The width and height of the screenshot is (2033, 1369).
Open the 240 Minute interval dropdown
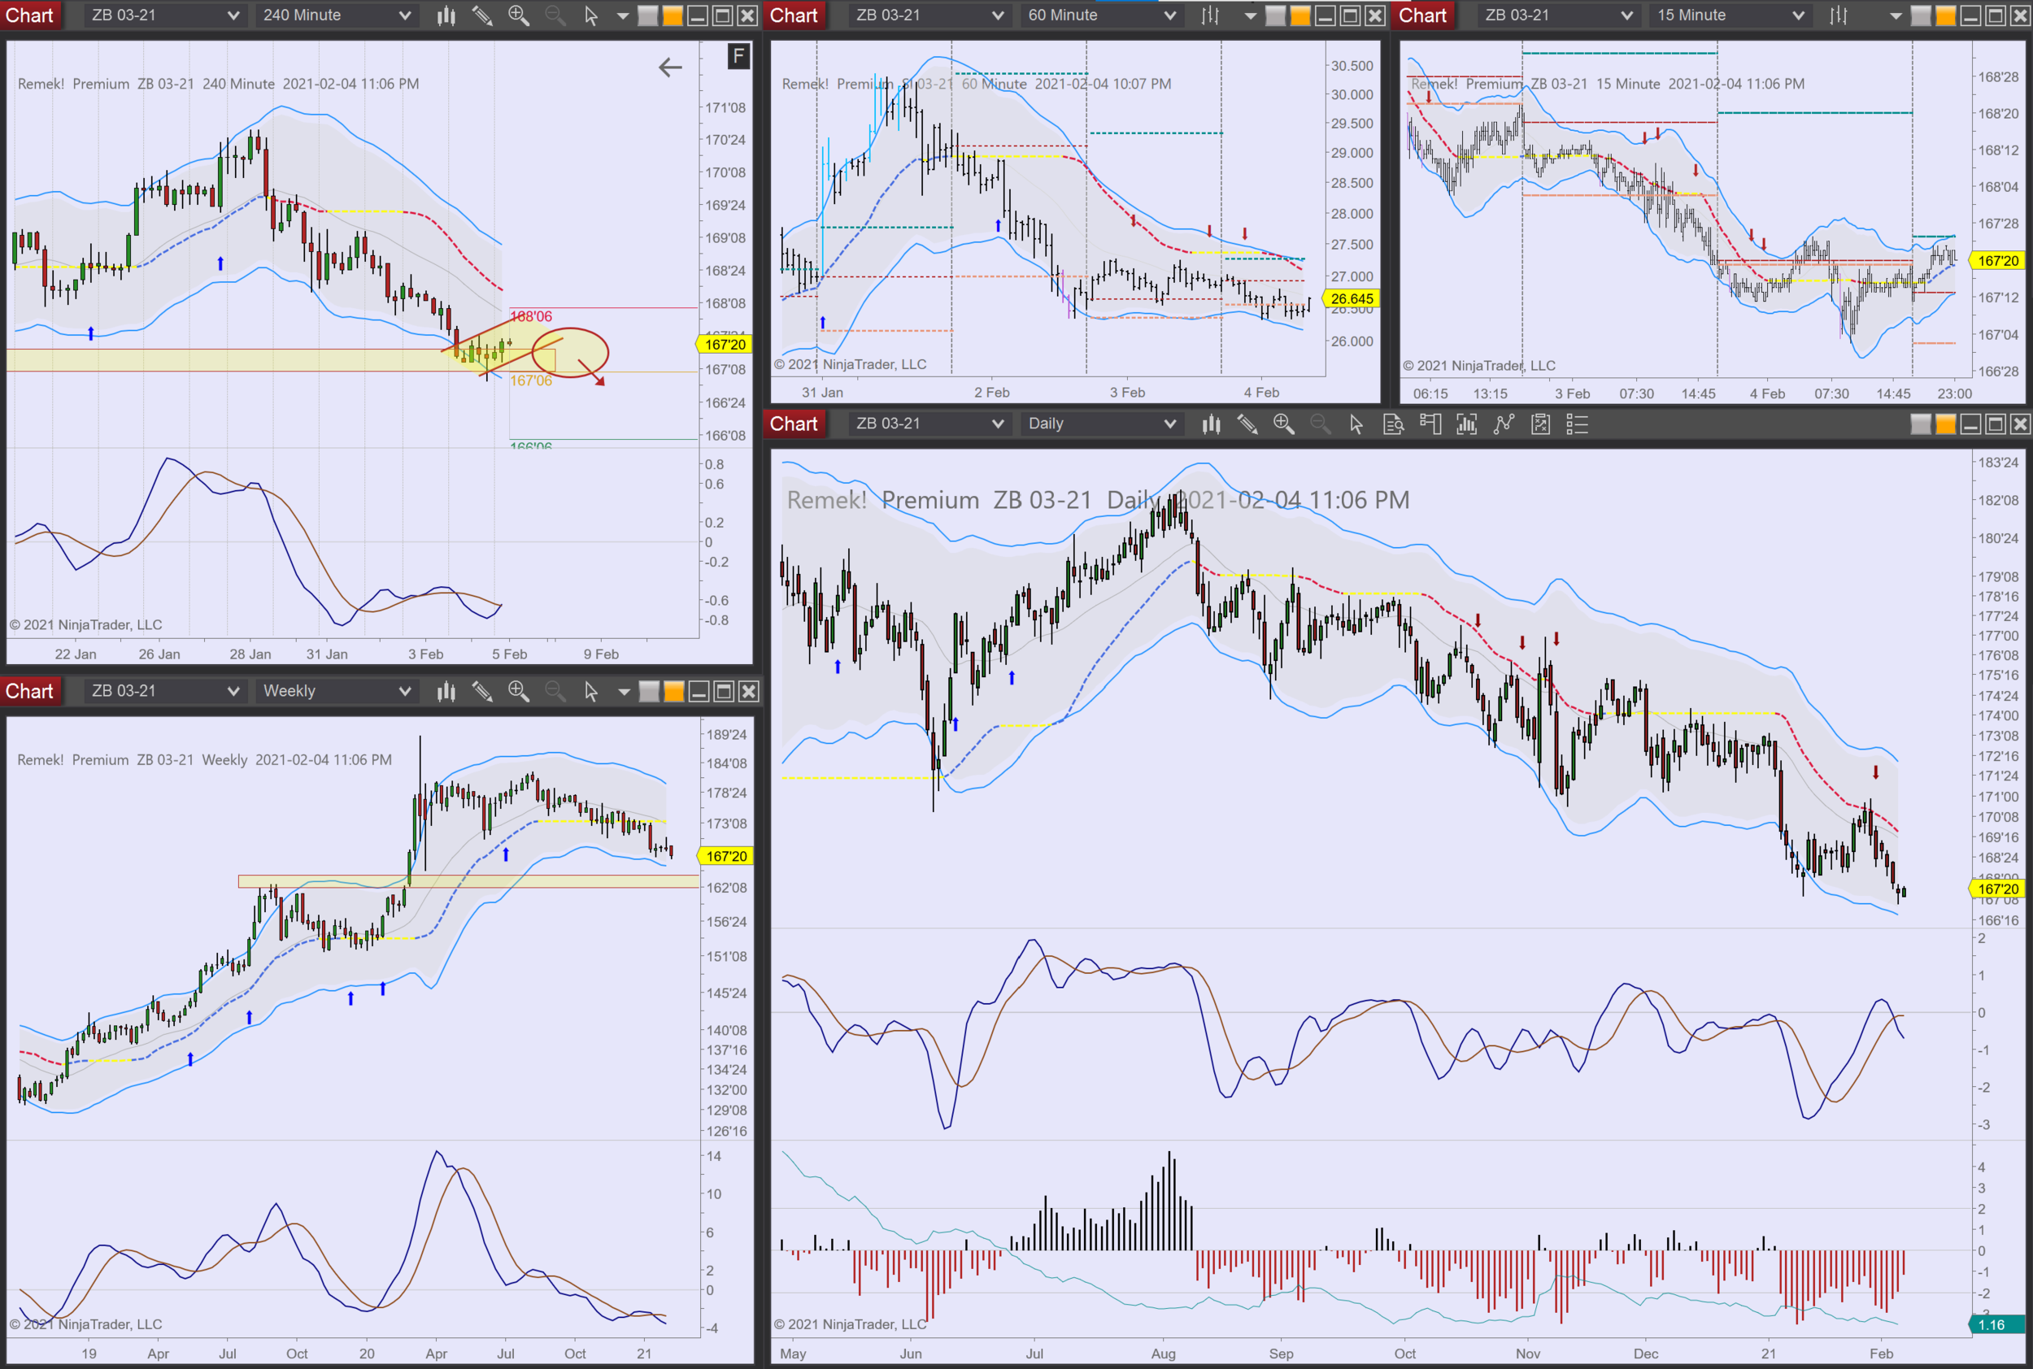[336, 15]
